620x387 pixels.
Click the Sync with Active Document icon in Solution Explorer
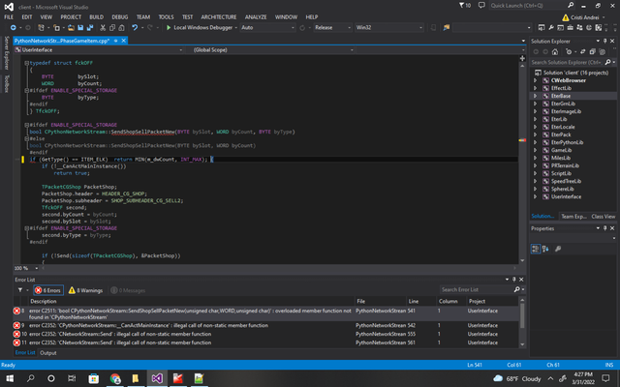pyautogui.click(x=583, y=51)
